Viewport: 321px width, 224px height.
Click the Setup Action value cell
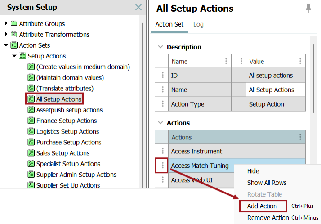[x=276, y=104]
